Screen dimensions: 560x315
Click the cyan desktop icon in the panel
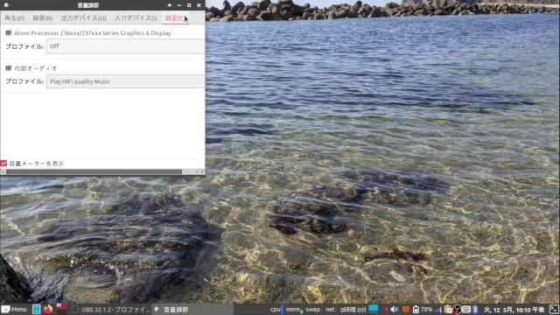click(374, 309)
